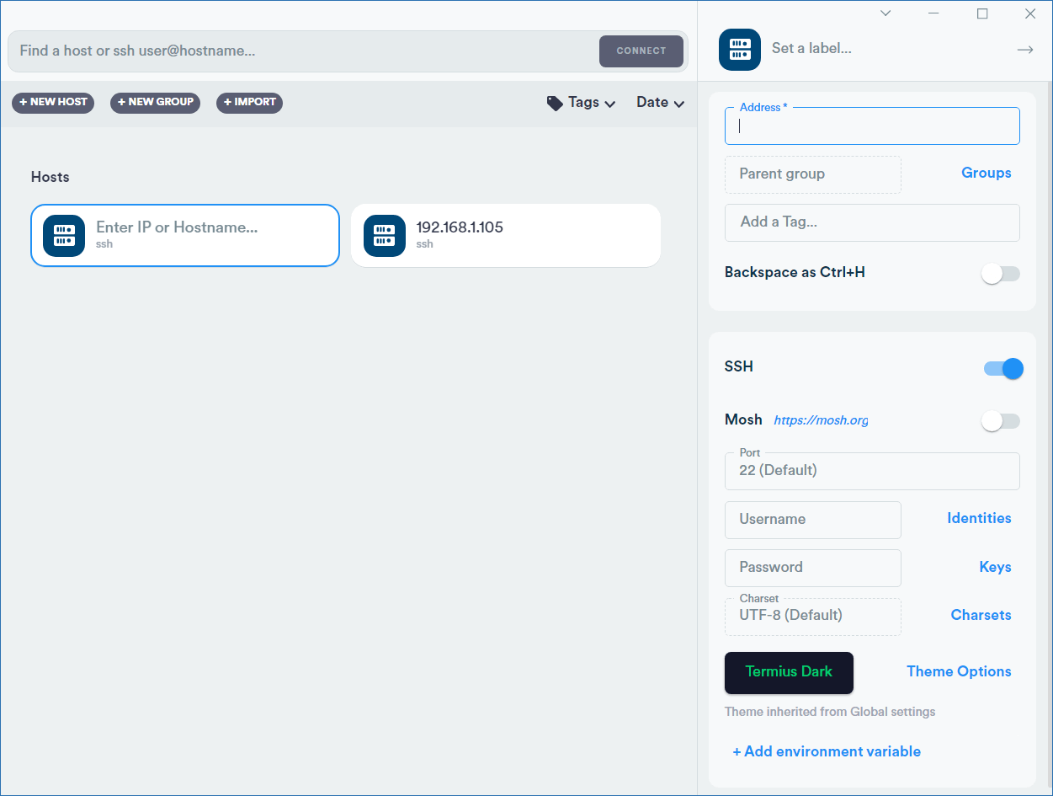
Task: Toggle Backspace as Ctrl+H switch
Action: tap(1001, 273)
